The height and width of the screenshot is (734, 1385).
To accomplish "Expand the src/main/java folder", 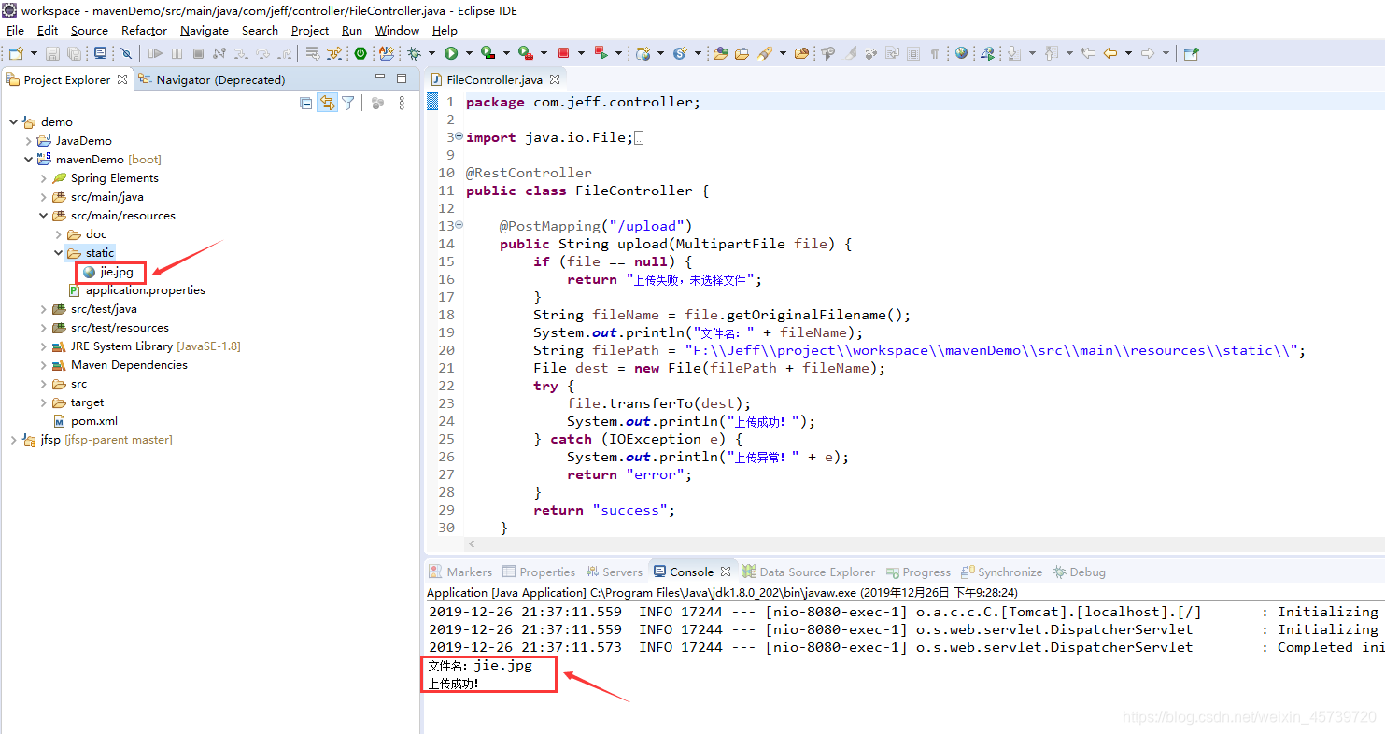I will (x=44, y=197).
